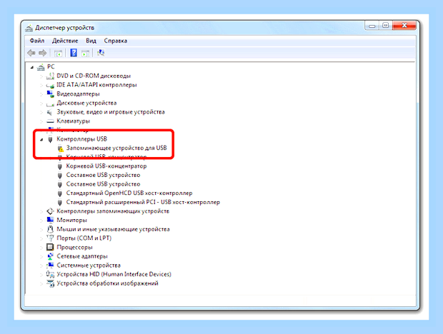Click the Клавиатуры keyboard icon
Viewport: 443px width, 334px height.
50,121
